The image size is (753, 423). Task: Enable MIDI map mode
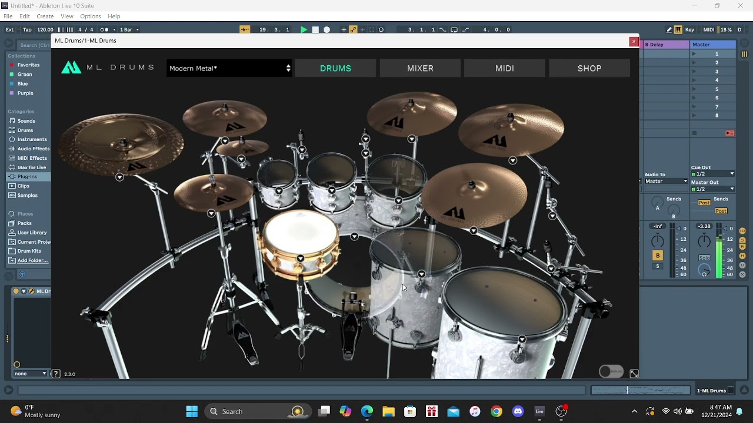[709, 29]
